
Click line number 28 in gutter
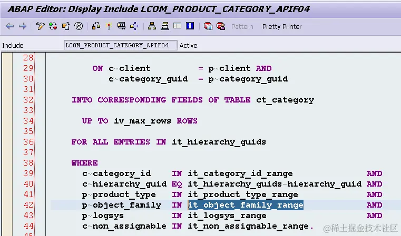(28, 58)
